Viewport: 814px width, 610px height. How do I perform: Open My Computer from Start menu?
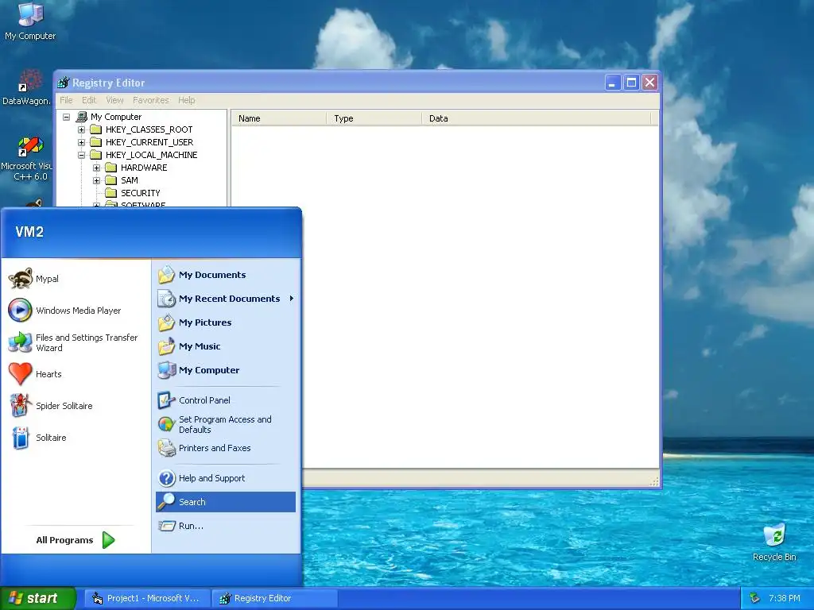(x=225, y=370)
